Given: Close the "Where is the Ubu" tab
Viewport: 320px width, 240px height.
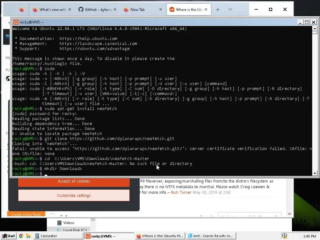Looking at the screenshot, I should [206, 9].
